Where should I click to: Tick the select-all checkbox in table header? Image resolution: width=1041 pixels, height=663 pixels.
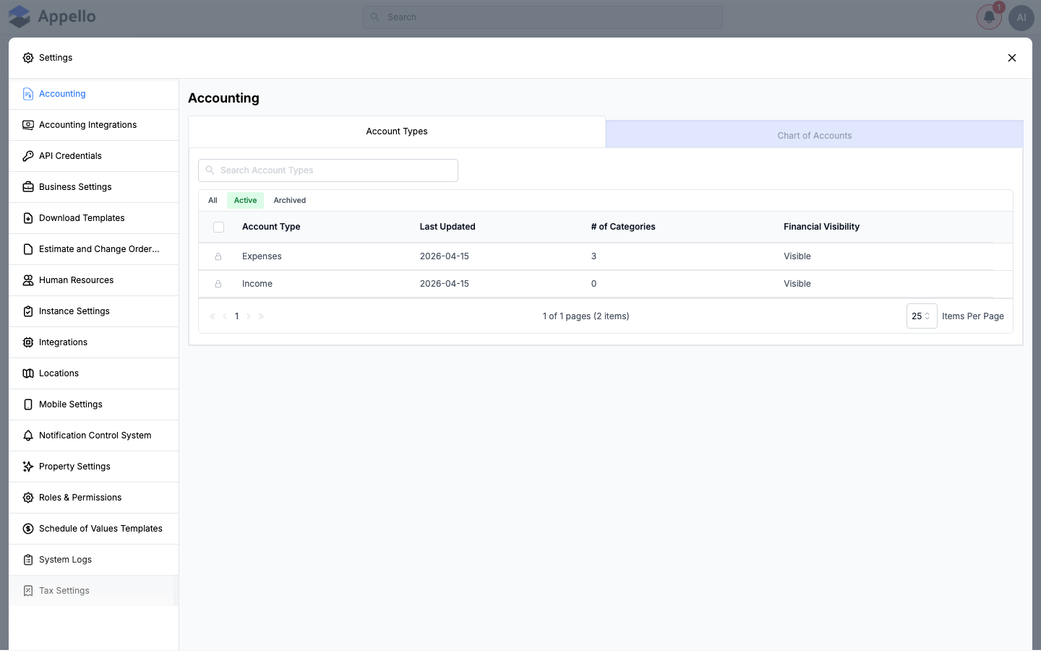pos(218,227)
